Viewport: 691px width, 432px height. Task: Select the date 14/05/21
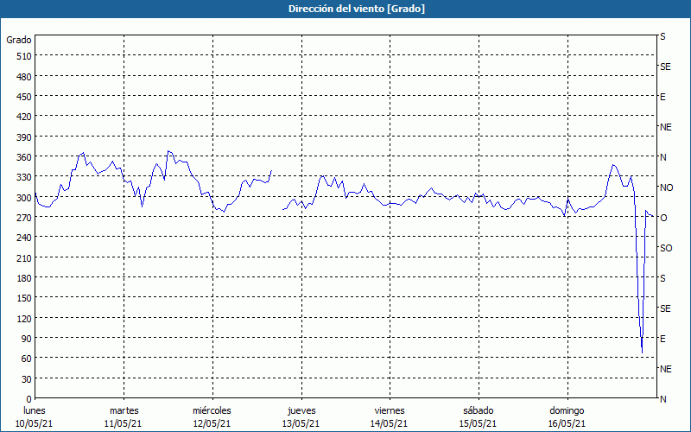(390, 424)
